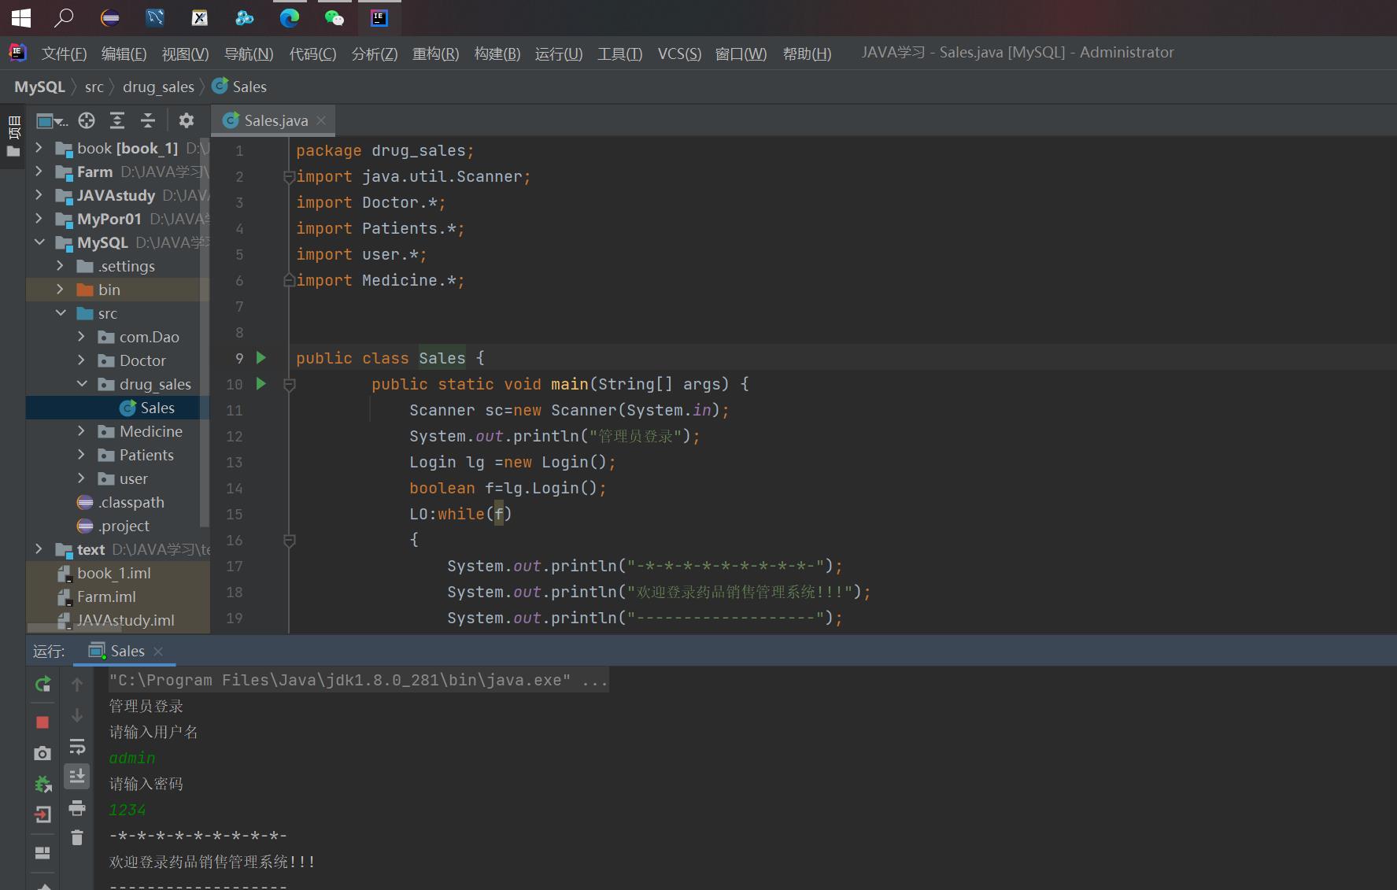Collapse the MySQL project node
The width and height of the screenshot is (1397, 890).
tap(39, 242)
